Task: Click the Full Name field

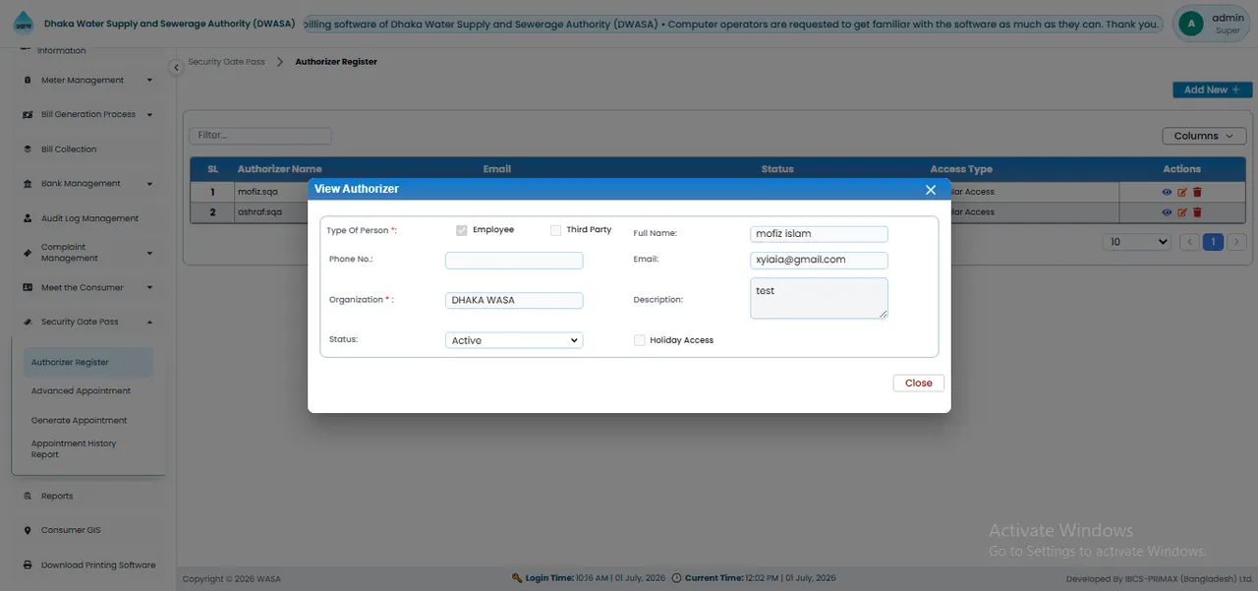Action: tap(819, 234)
